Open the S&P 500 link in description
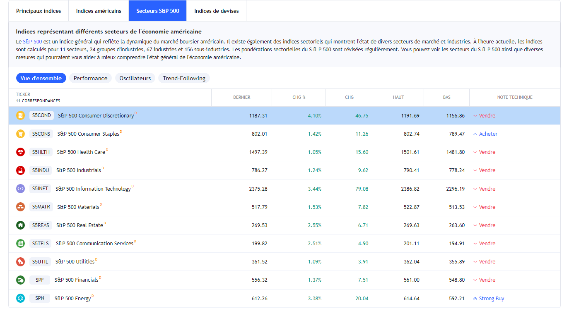The image size is (586, 316). tap(32, 41)
